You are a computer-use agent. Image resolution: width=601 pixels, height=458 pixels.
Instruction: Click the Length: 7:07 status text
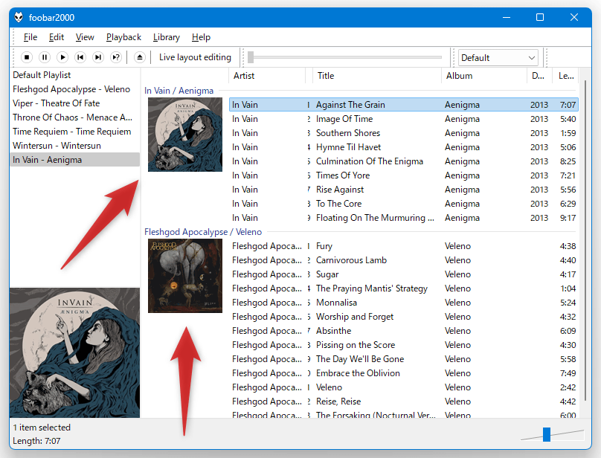[36, 441]
